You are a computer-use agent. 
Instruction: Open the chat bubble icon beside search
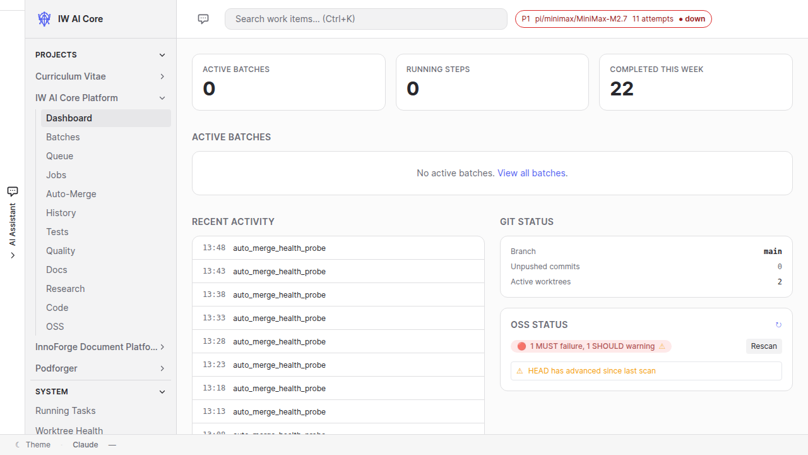click(x=203, y=19)
